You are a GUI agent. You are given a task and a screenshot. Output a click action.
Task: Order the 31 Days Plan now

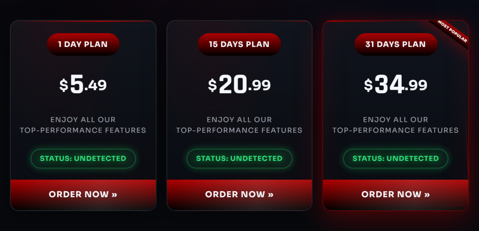click(396, 195)
